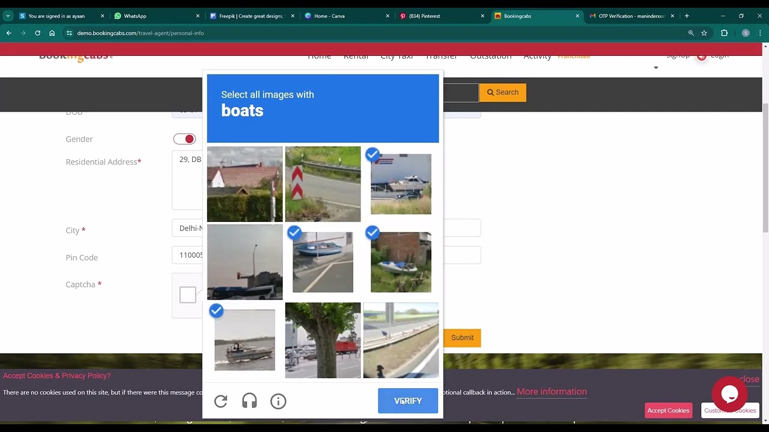This screenshot has width=769, height=432.
Task: Go back to the previous page
Action: click(x=8, y=33)
